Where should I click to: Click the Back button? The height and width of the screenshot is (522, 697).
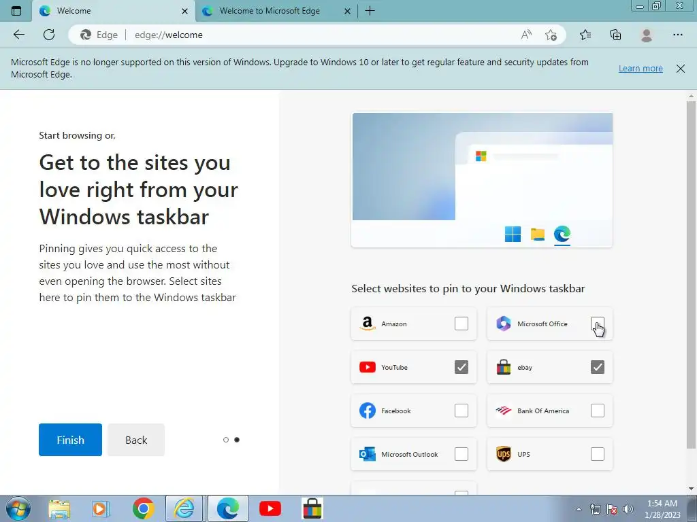pos(136,440)
